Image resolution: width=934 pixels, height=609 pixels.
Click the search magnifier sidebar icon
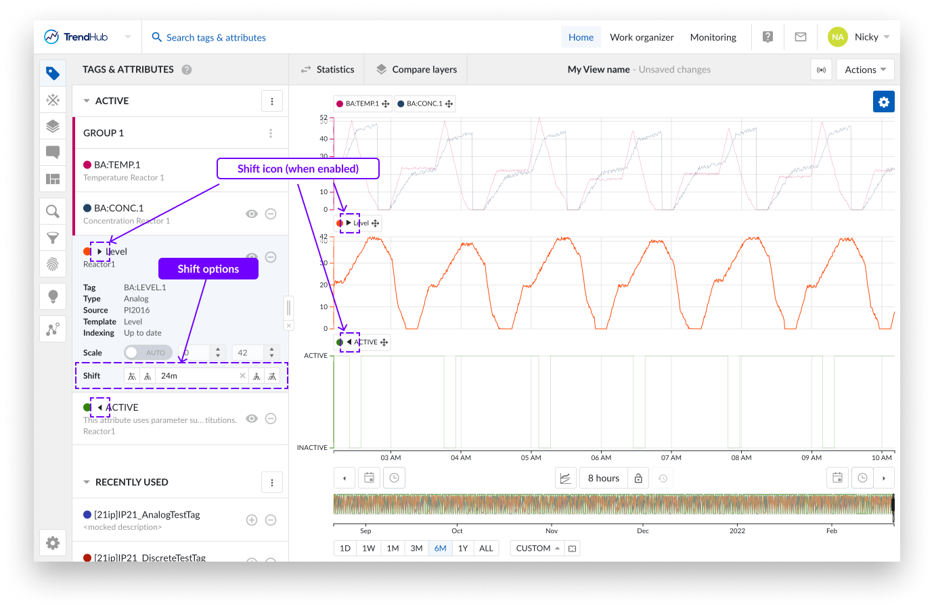pyautogui.click(x=53, y=211)
